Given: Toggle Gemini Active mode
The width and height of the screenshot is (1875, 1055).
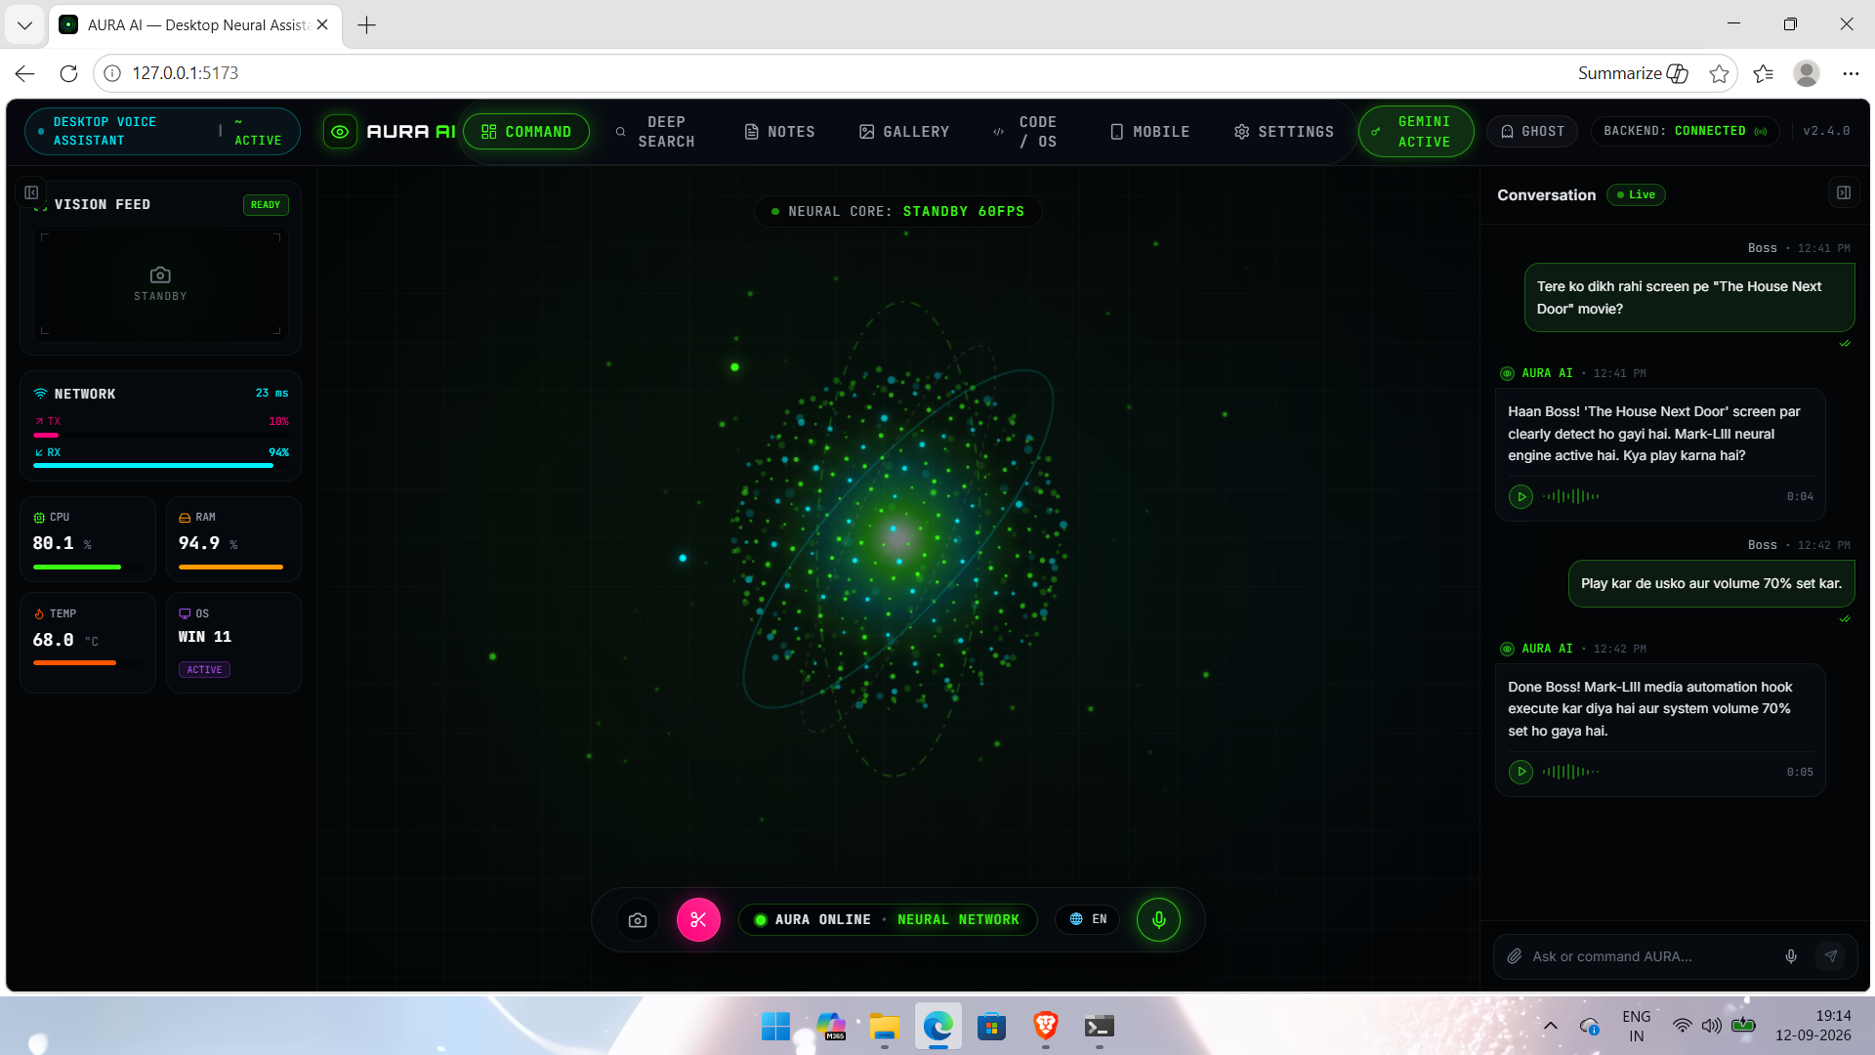Looking at the screenshot, I should (x=1416, y=132).
